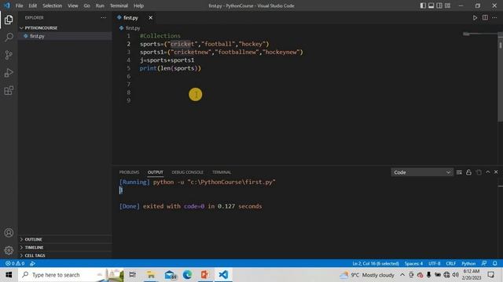Select first.py in the Explorer tree
503x282 pixels.
[x=65, y=36]
